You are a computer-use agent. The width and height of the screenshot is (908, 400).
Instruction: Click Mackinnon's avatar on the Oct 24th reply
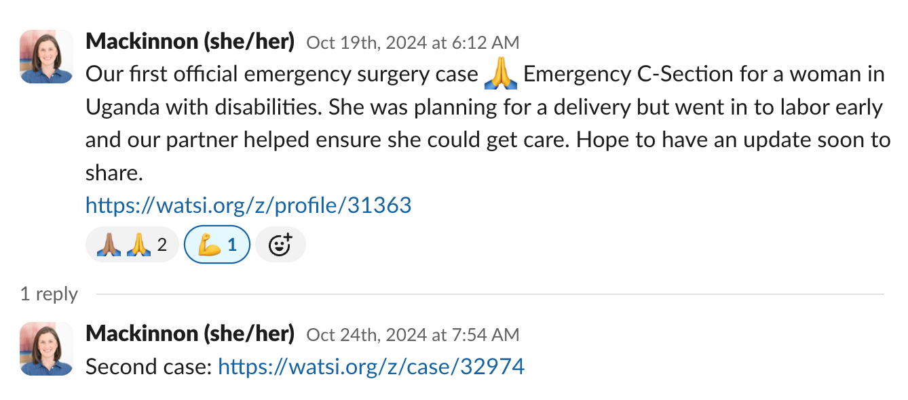point(47,348)
